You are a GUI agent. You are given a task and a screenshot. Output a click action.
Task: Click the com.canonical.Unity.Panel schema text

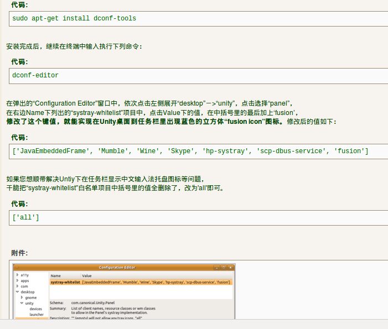pyautogui.click(x=93, y=302)
